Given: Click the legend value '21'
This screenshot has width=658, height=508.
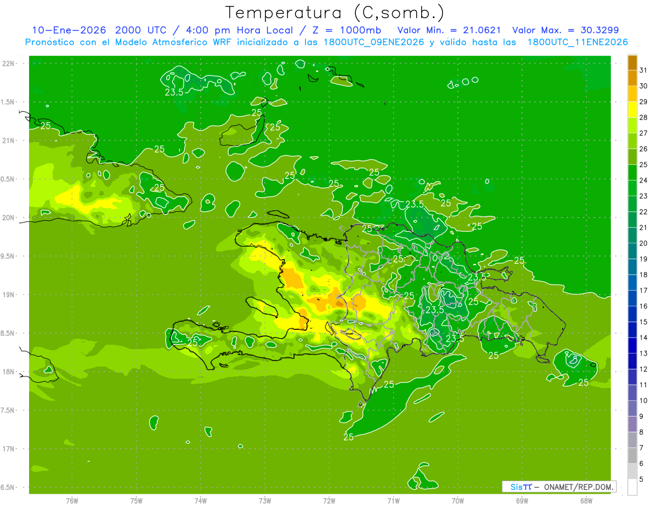Looking at the screenshot, I should (x=644, y=227).
